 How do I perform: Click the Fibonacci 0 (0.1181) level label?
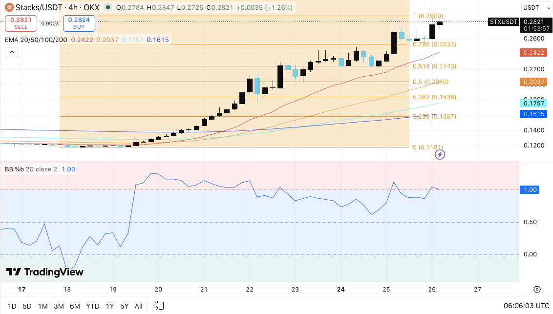coord(428,147)
